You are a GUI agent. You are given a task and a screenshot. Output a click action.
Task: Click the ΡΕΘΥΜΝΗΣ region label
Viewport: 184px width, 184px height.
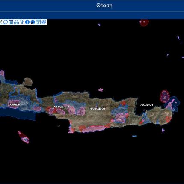pos(62,107)
